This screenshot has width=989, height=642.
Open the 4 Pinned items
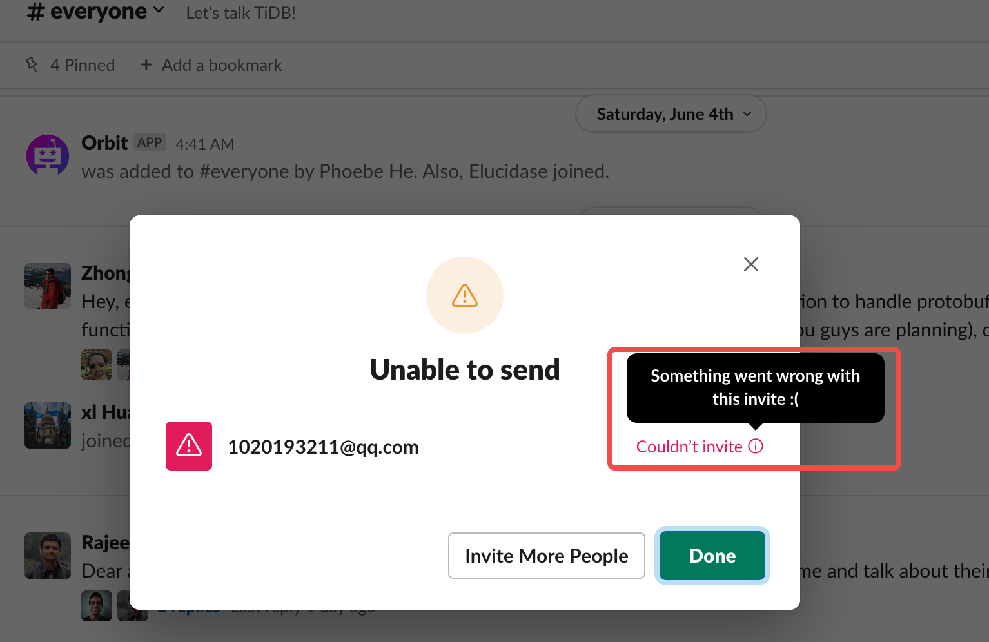71,65
